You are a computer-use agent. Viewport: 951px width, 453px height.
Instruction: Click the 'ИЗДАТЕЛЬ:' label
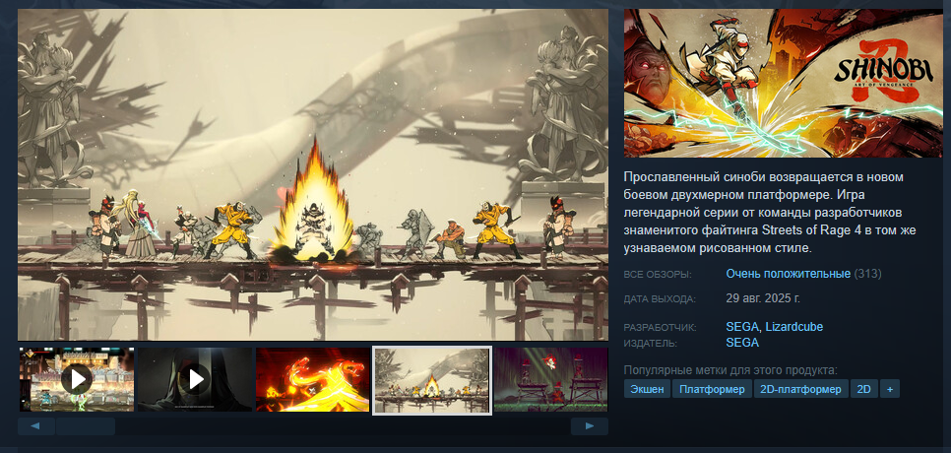[x=652, y=344]
